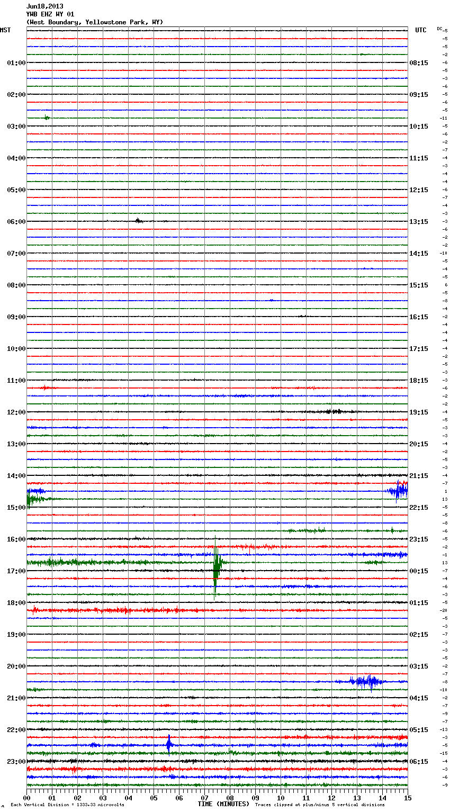Image resolution: width=450 pixels, height=812 pixels.
Task: Pick the "06:15" UTC time label
Action: pyautogui.click(x=419, y=762)
